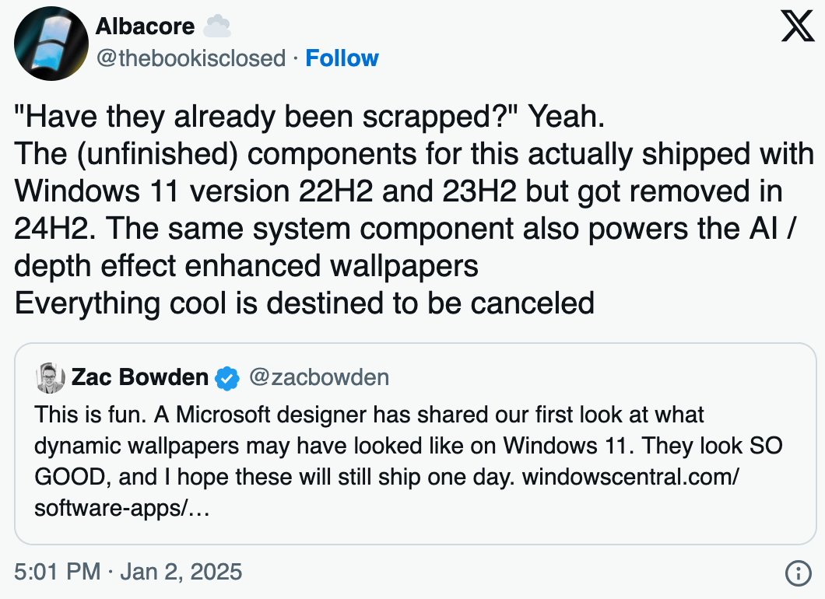Click Zac Bowden's blue verified badge
This screenshot has width=825, height=599.
[x=226, y=378]
